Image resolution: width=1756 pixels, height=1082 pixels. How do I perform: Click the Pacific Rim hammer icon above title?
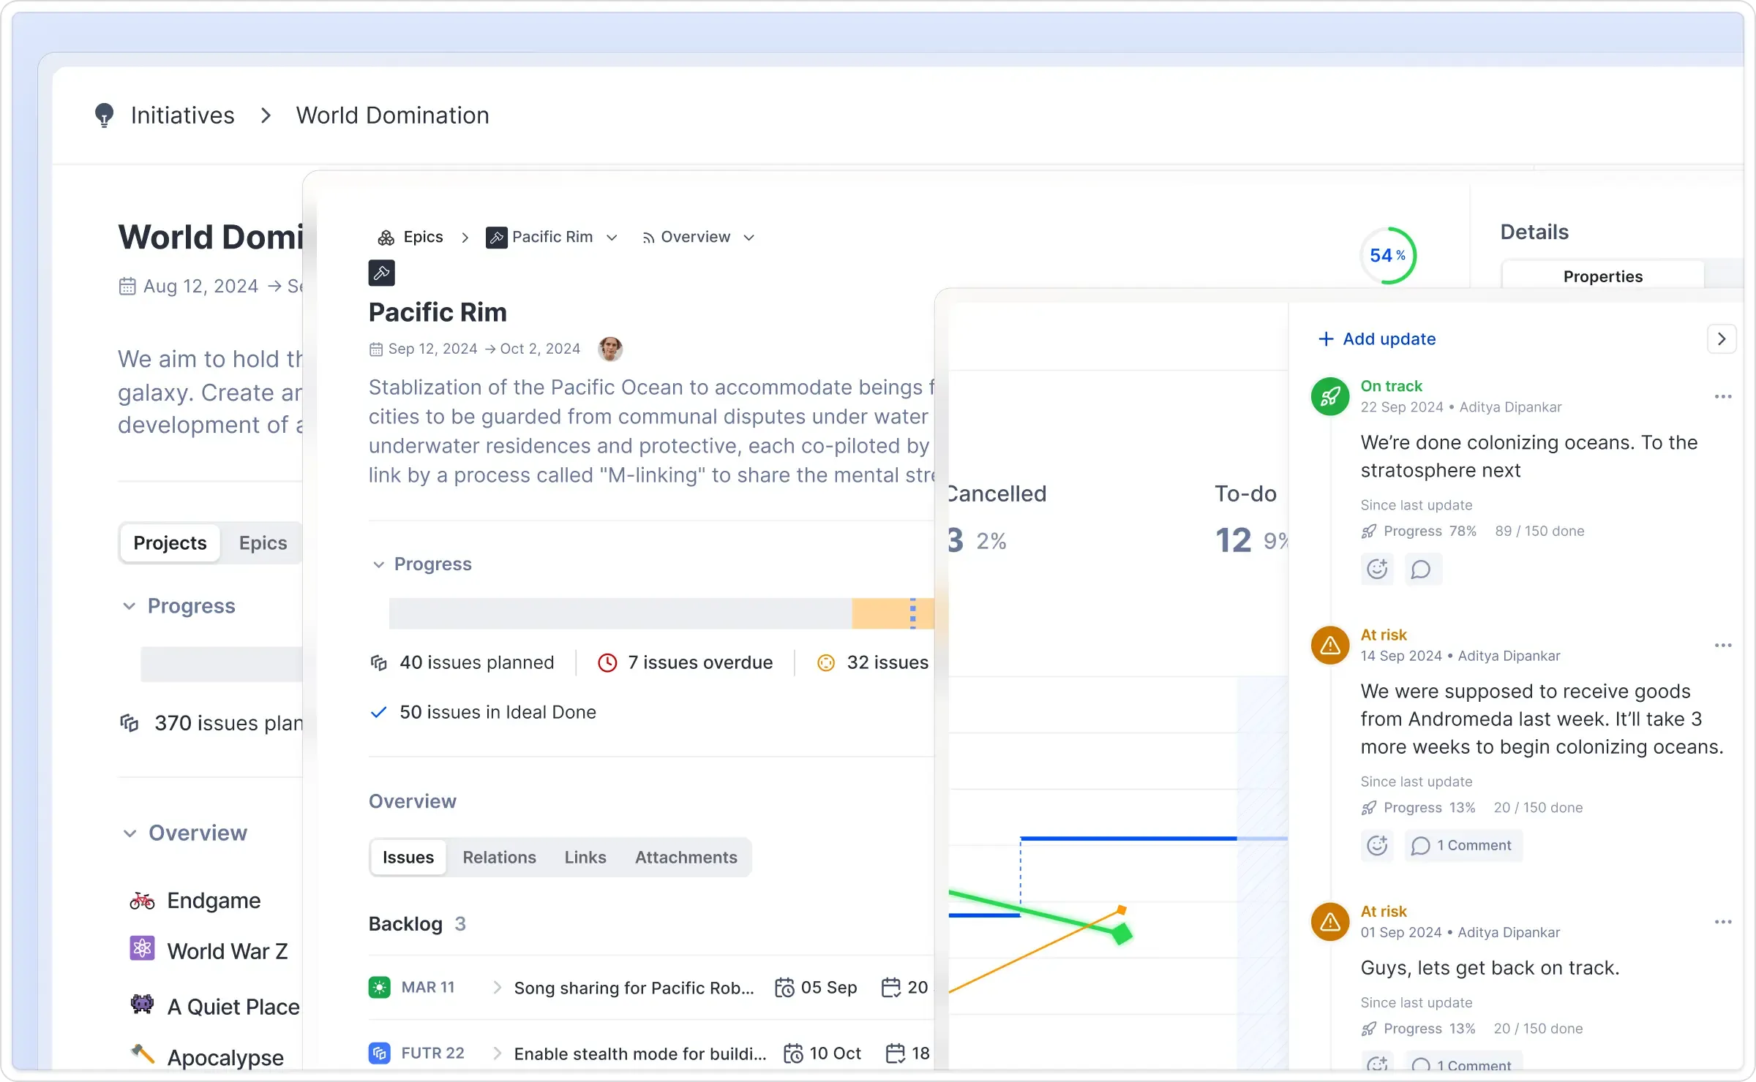click(381, 273)
